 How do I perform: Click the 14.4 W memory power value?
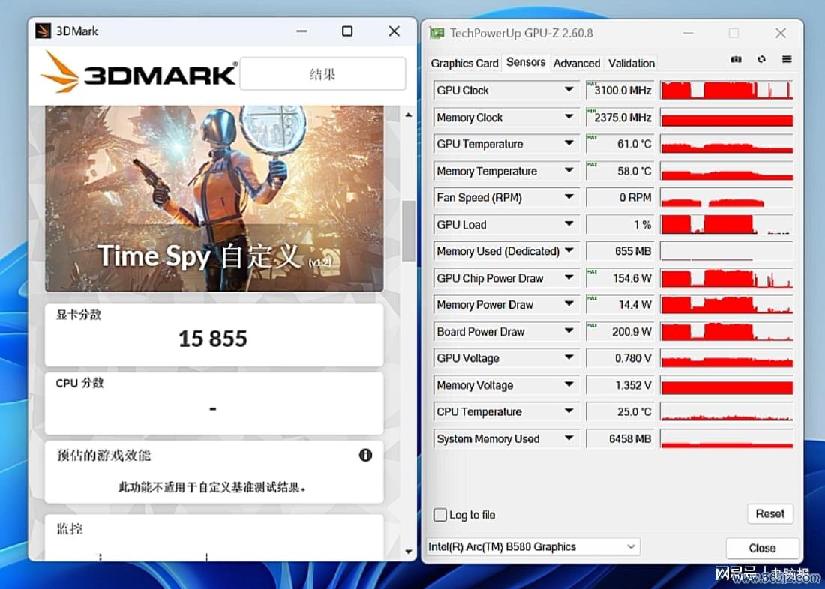click(x=634, y=305)
